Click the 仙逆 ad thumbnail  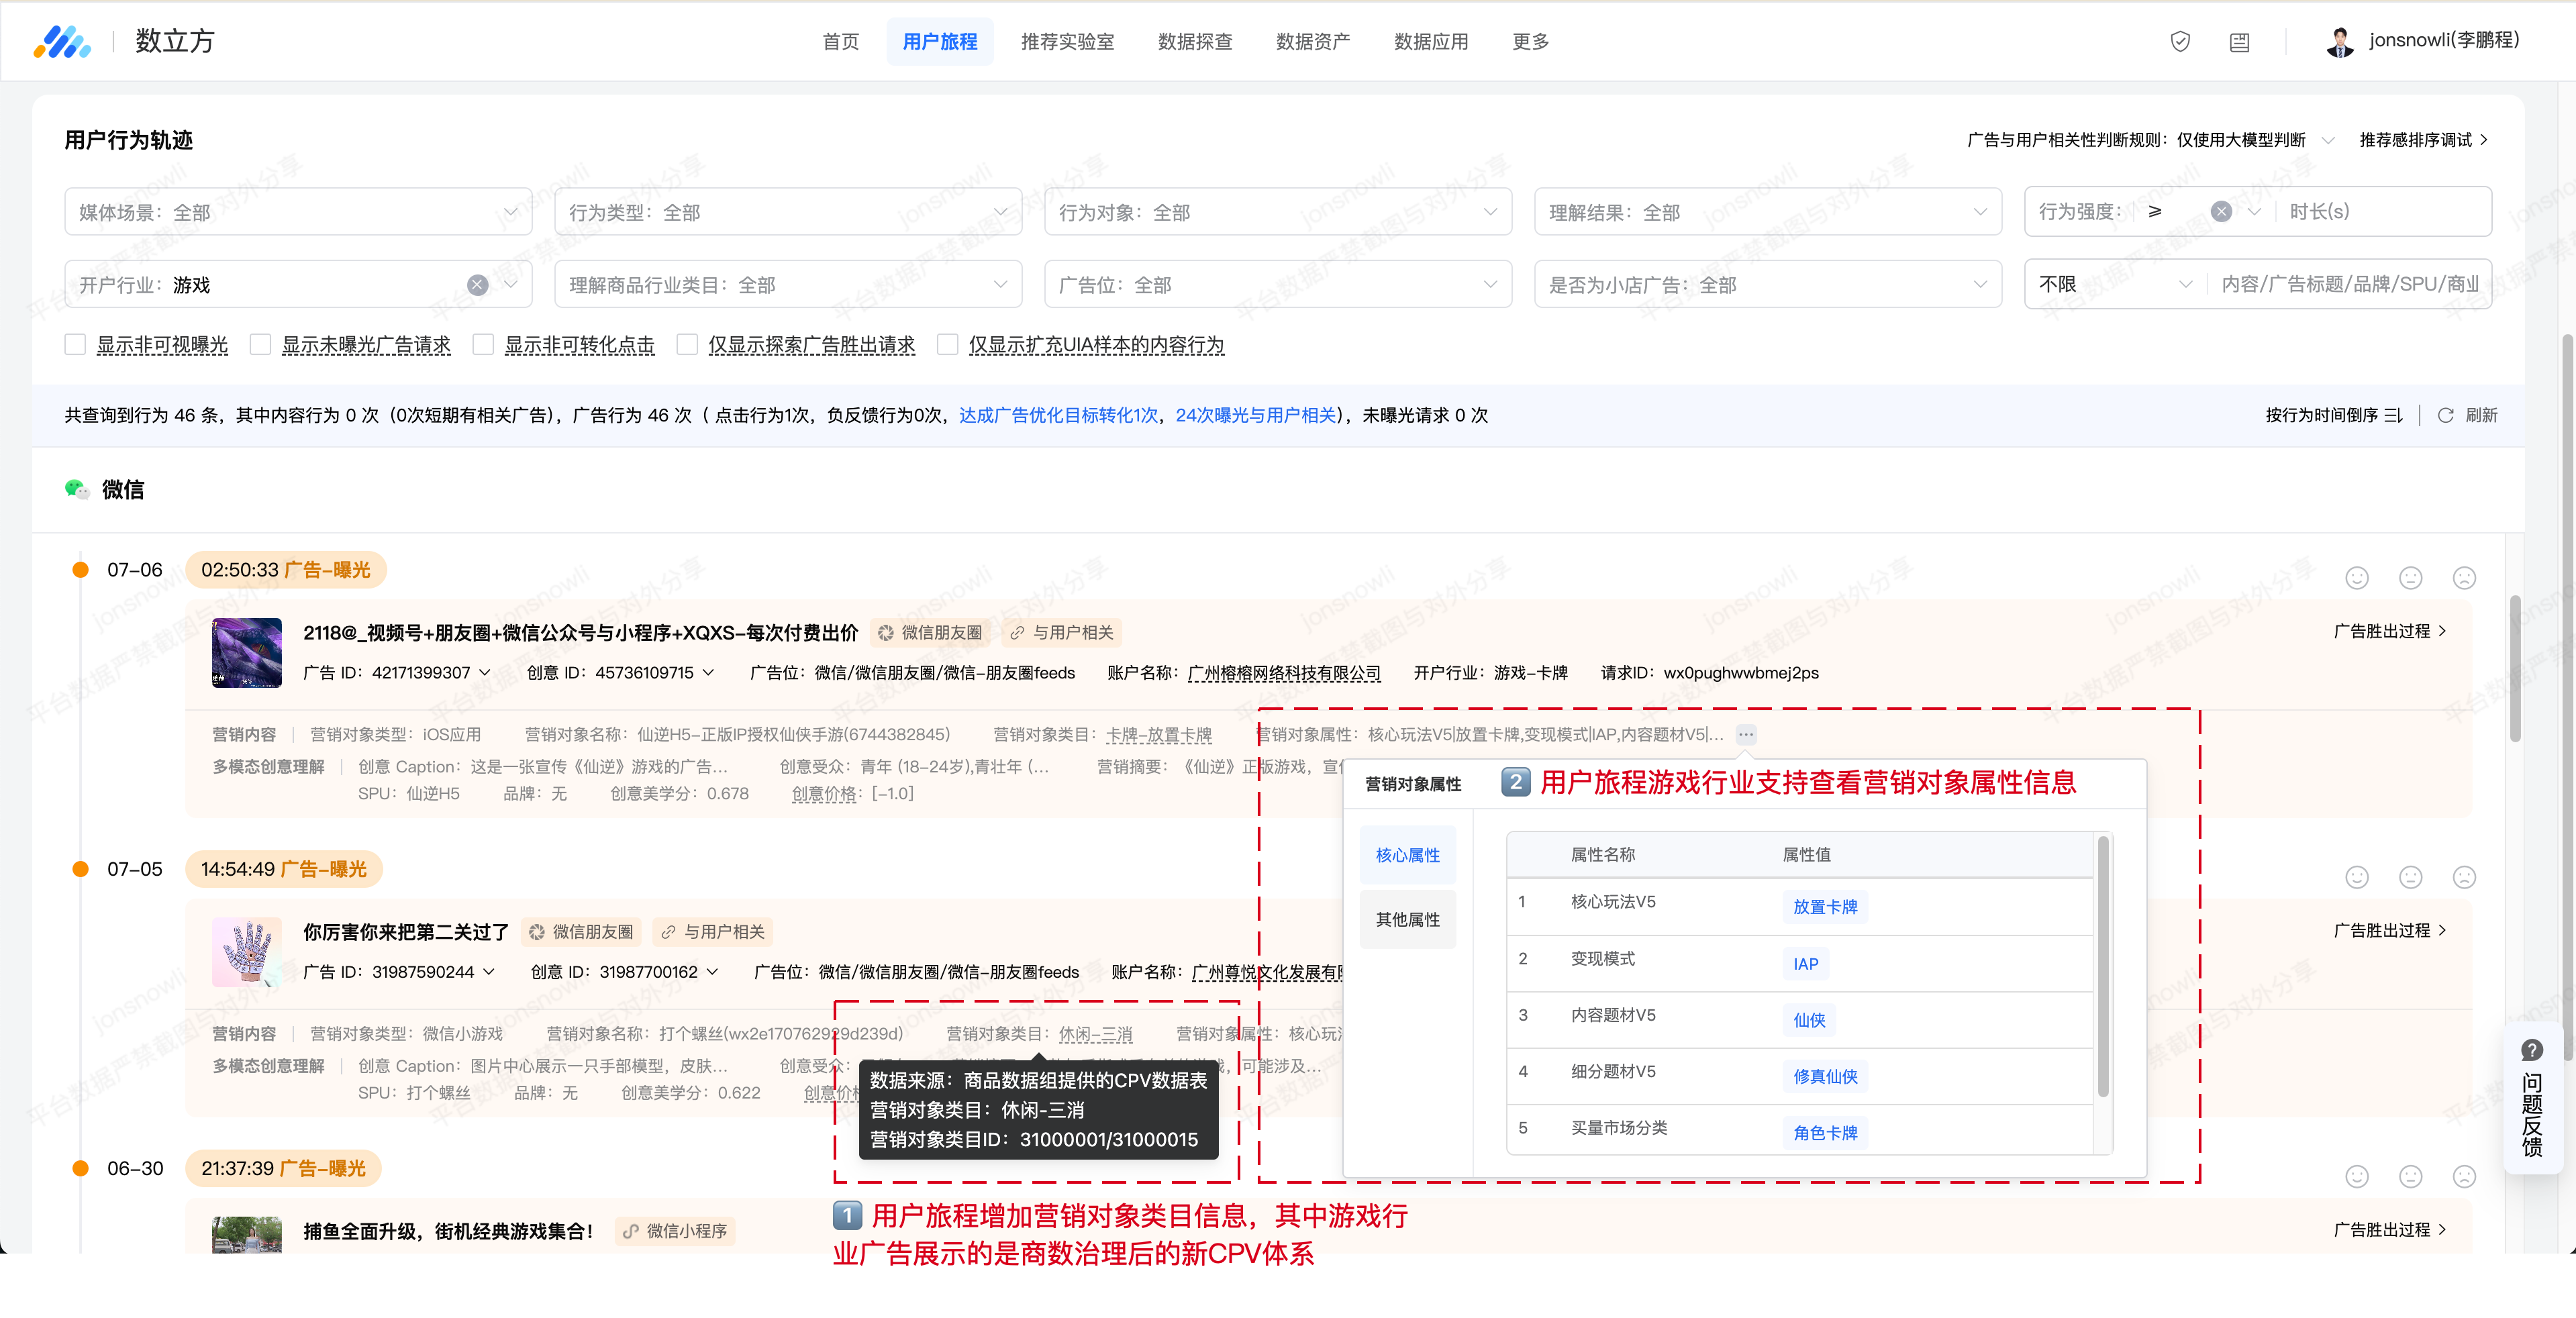pyautogui.click(x=247, y=652)
